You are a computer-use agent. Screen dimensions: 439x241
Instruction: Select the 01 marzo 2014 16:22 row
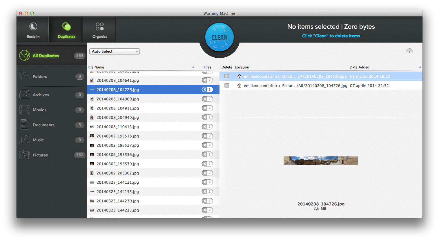tap(321, 76)
